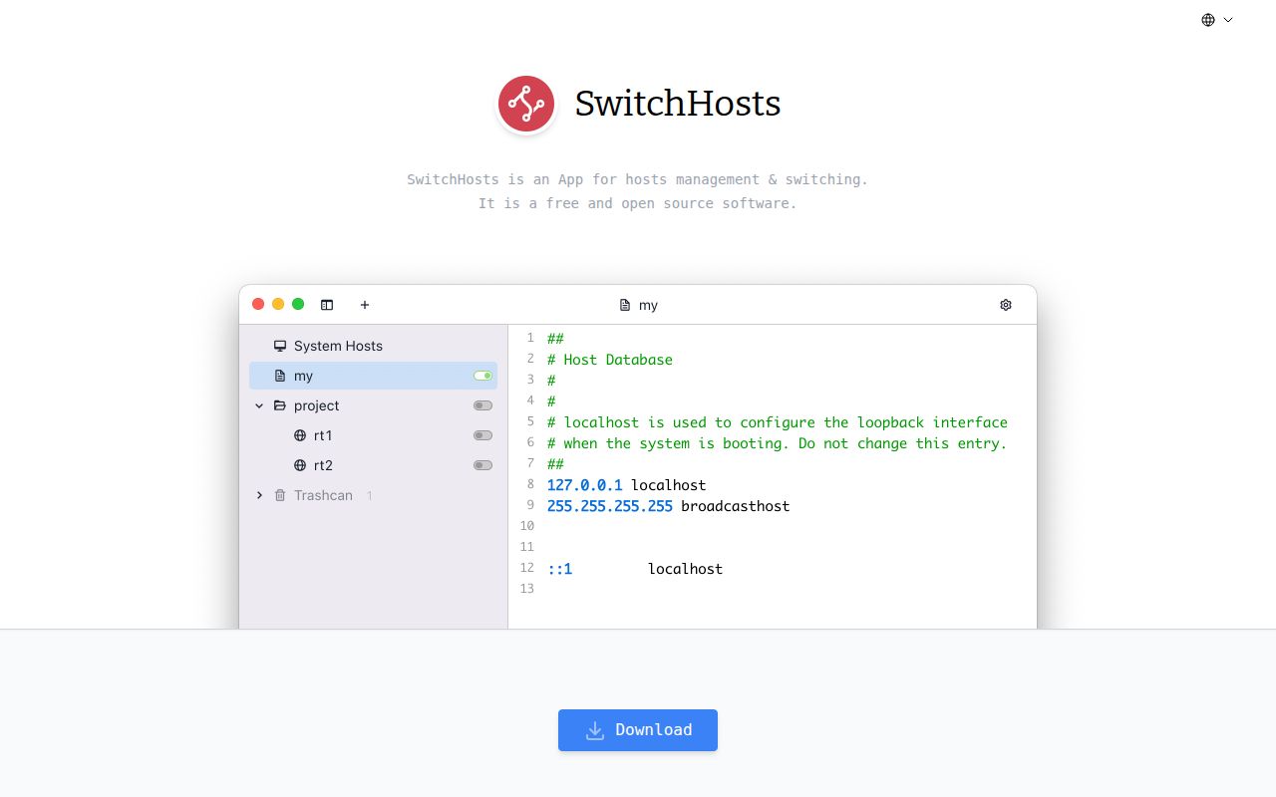Collapse the project folder chevron
Image resolution: width=1276 pixels, height=797 pixels.
[x=259, y=405]
